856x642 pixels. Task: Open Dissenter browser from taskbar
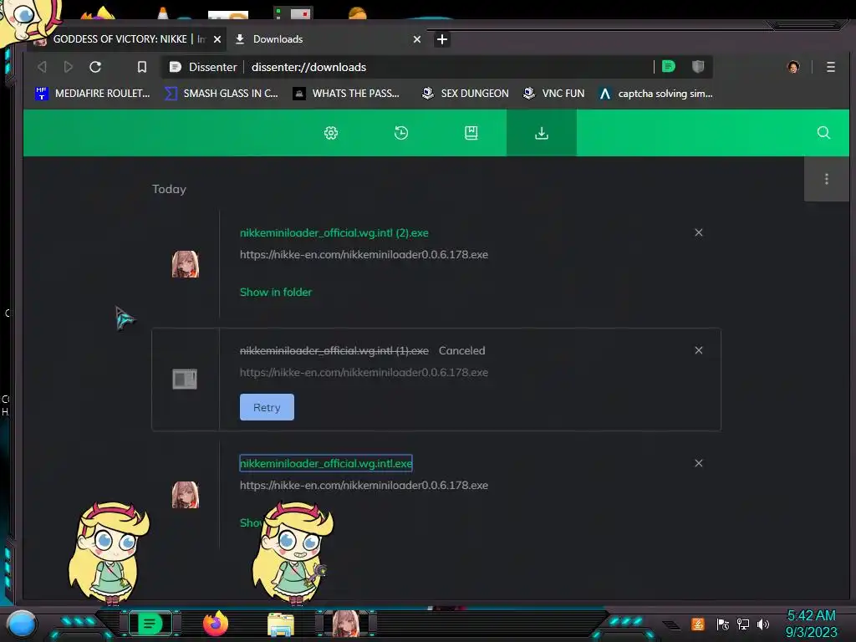coord(150,624)
